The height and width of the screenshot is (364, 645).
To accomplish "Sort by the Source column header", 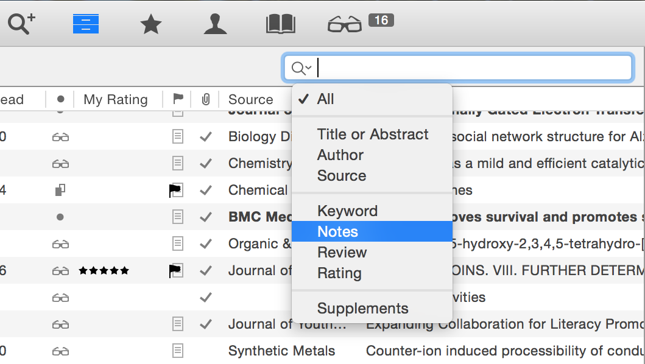I will click(x=250, y=100).
